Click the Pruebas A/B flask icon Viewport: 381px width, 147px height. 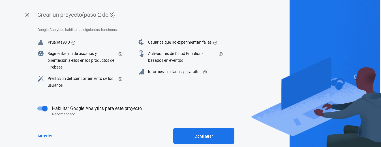pos(41,42)
